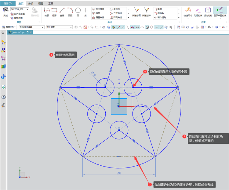Open Display Sketch Constraints dropdown arrow
The height and width of the screenshot is (190, 229).
220,18
